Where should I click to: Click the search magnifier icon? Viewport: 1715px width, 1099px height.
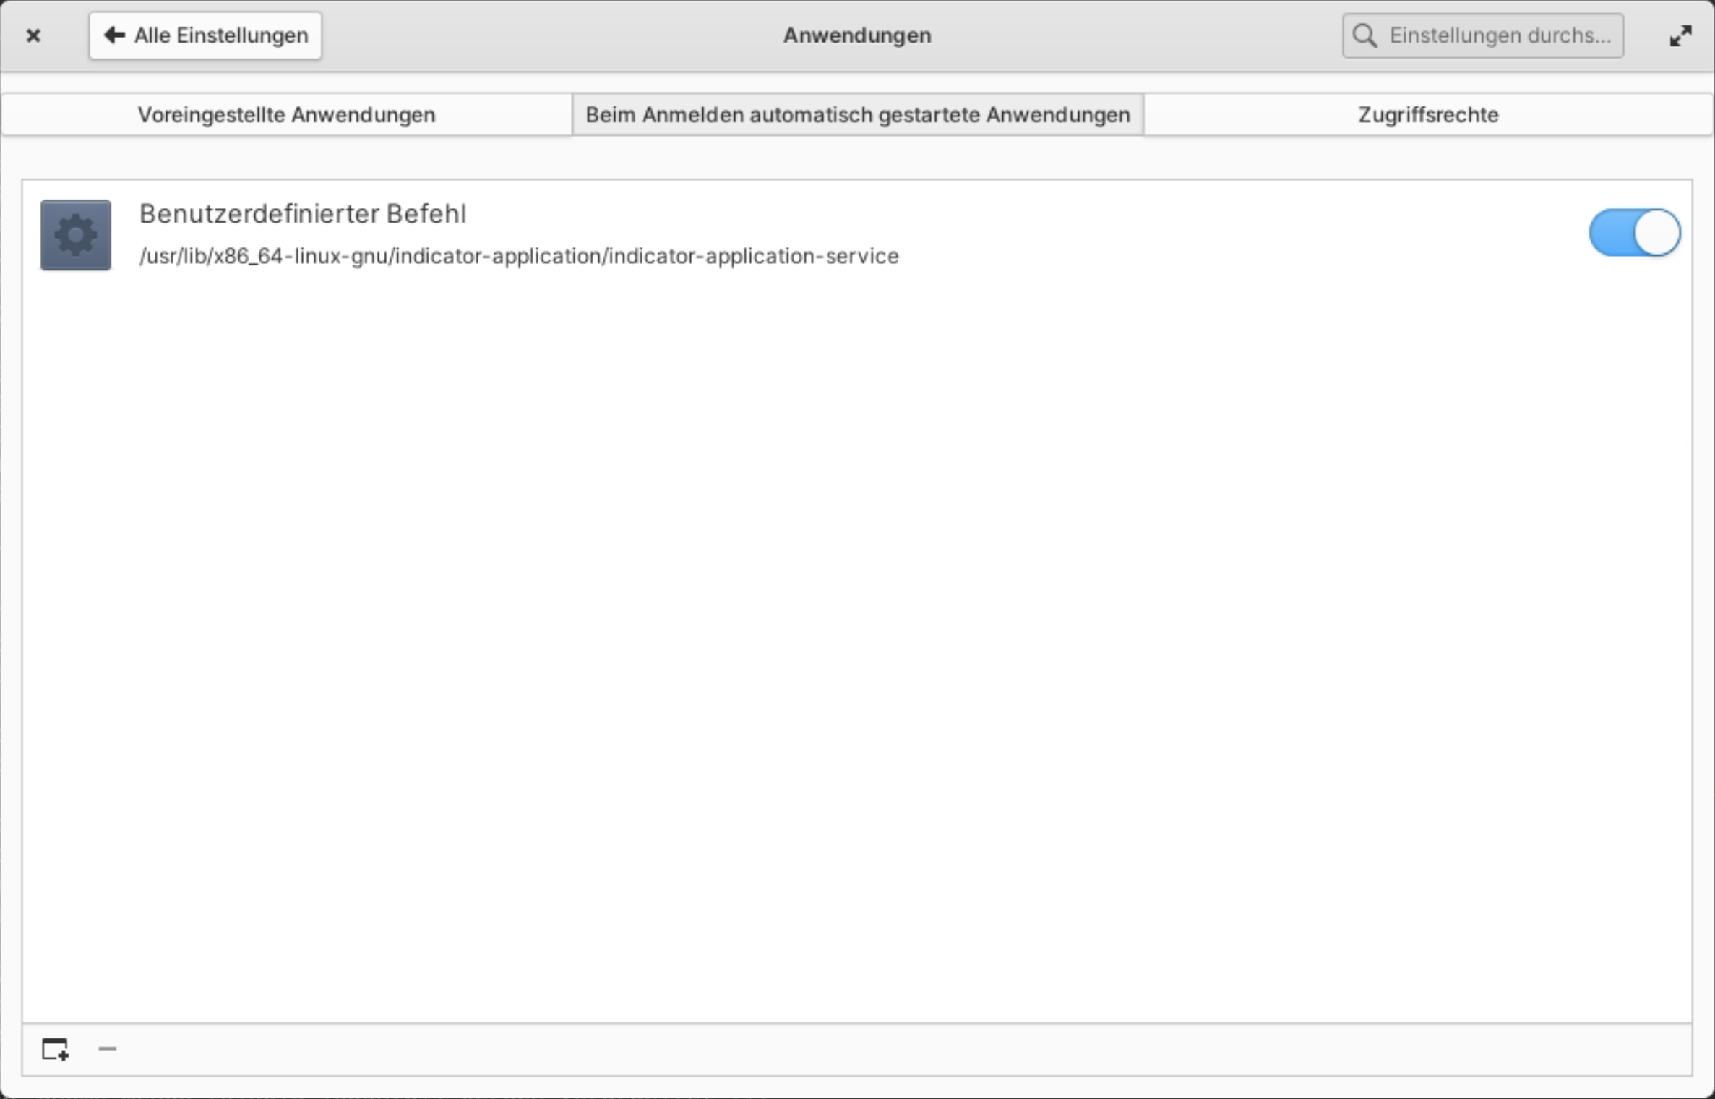(x=1364, y=35)
